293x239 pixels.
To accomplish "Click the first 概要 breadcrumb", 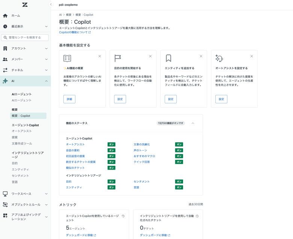I will [69, 15].
